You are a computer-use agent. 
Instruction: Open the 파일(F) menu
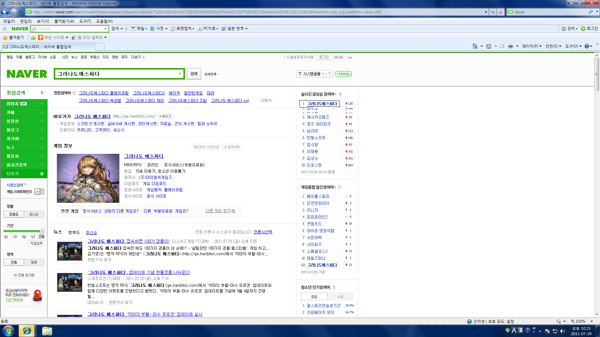[9, 21]
